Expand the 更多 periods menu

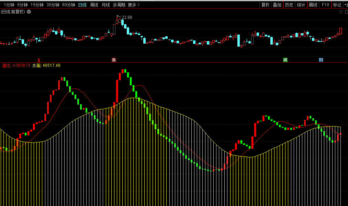pyautogui.click(x=134, y=5)
